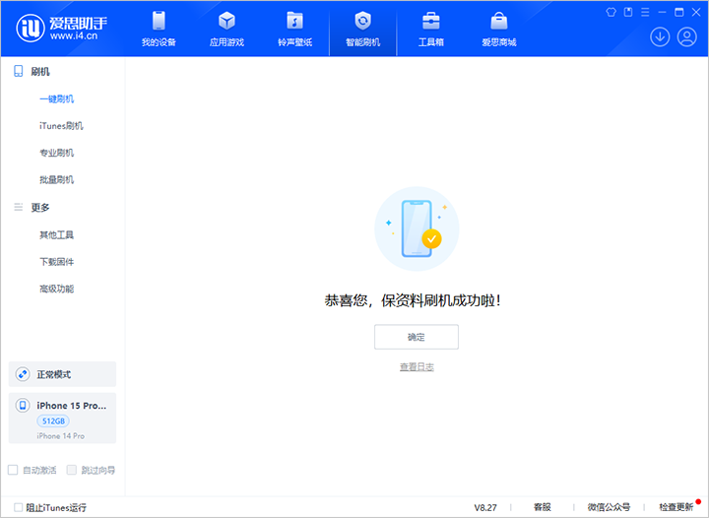Click the 正常模式 link icon
709x518 pixels.
tap(23, 374)
